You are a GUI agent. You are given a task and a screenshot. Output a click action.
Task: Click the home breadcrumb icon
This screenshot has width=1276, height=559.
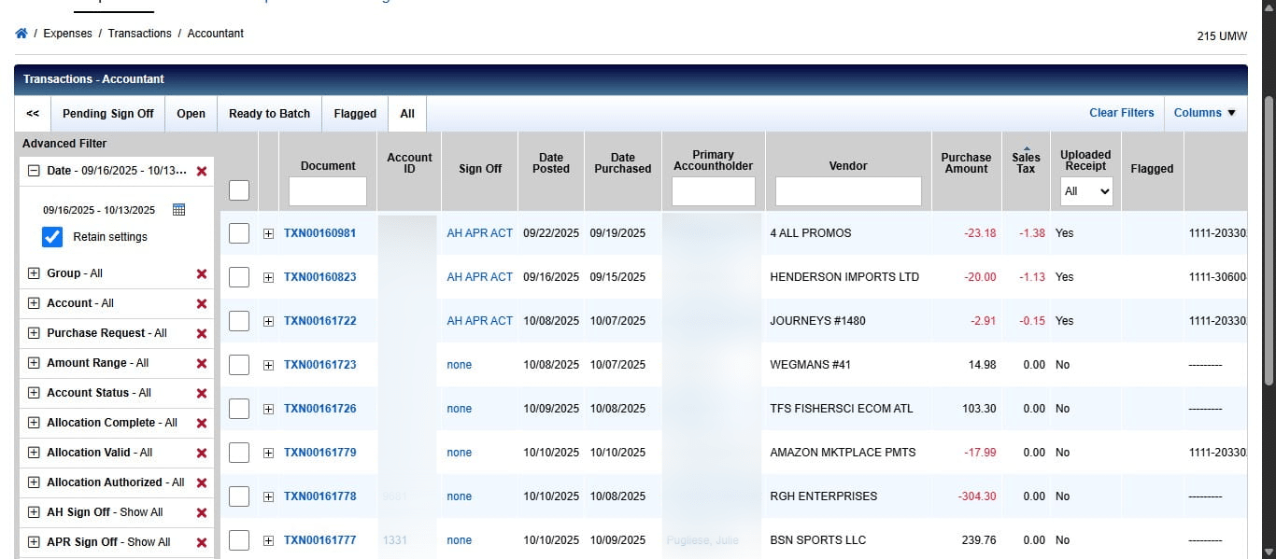tap(21, 33)
